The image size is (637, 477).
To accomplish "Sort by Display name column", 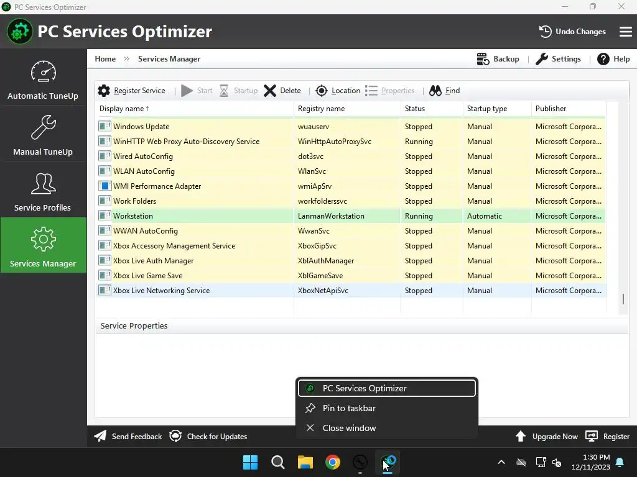I will 195,109.
